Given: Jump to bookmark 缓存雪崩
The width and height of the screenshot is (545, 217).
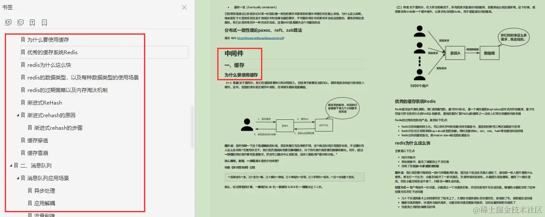Looking at the screenshot, I should coord(38,153).
